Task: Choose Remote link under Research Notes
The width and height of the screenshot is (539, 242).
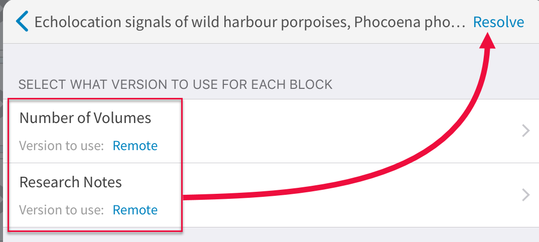Action: [135, 209]
